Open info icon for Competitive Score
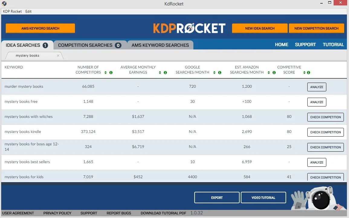Screen dimensions: 349x218 [x=309, y=73]
